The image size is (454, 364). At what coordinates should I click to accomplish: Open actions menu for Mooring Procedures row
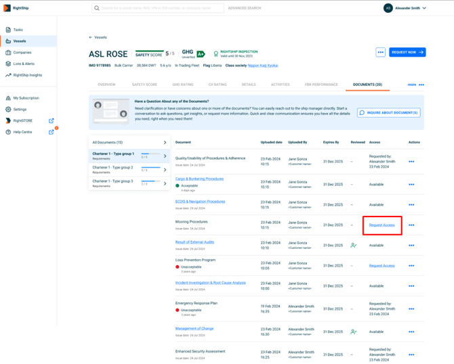411,225
